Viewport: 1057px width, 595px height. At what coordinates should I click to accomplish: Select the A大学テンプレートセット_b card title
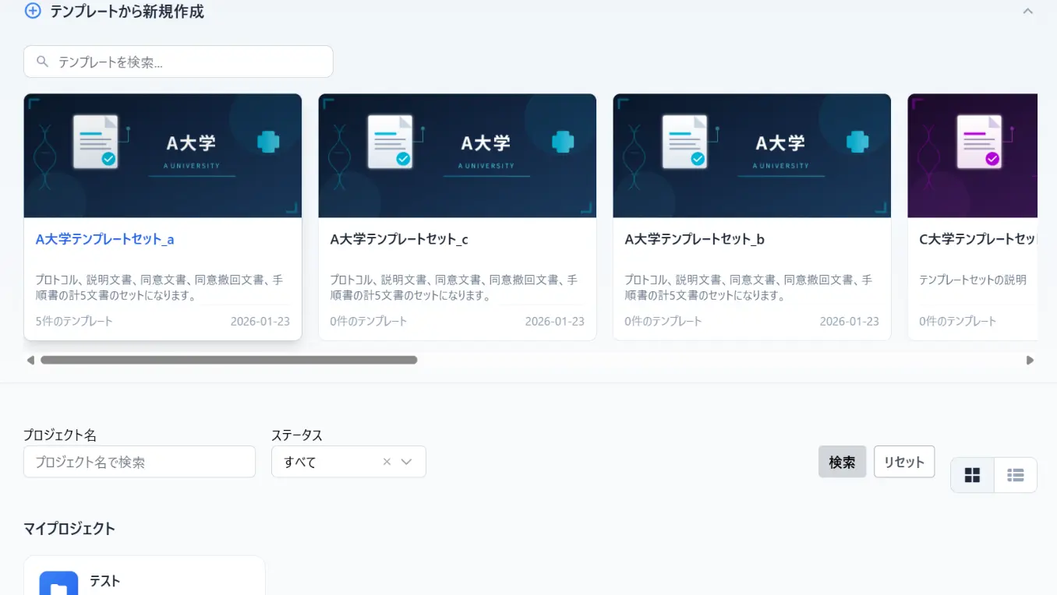tap(695, 239)
